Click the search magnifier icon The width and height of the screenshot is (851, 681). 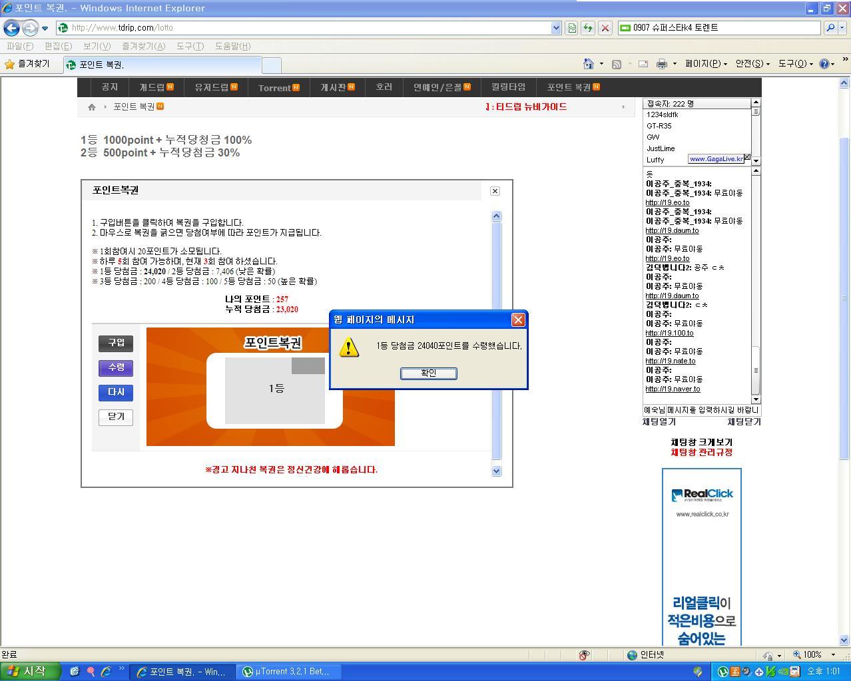click(x=830, y=28)
